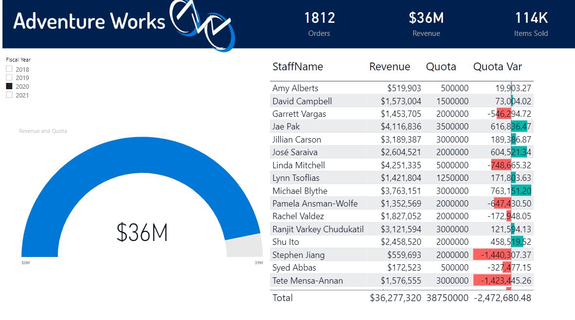Sort table by Revenue column header

[389, 66]
